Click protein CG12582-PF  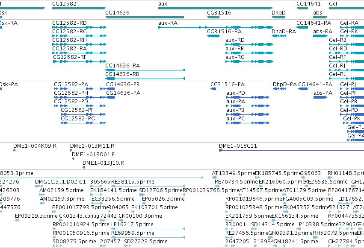coord(83,114)
